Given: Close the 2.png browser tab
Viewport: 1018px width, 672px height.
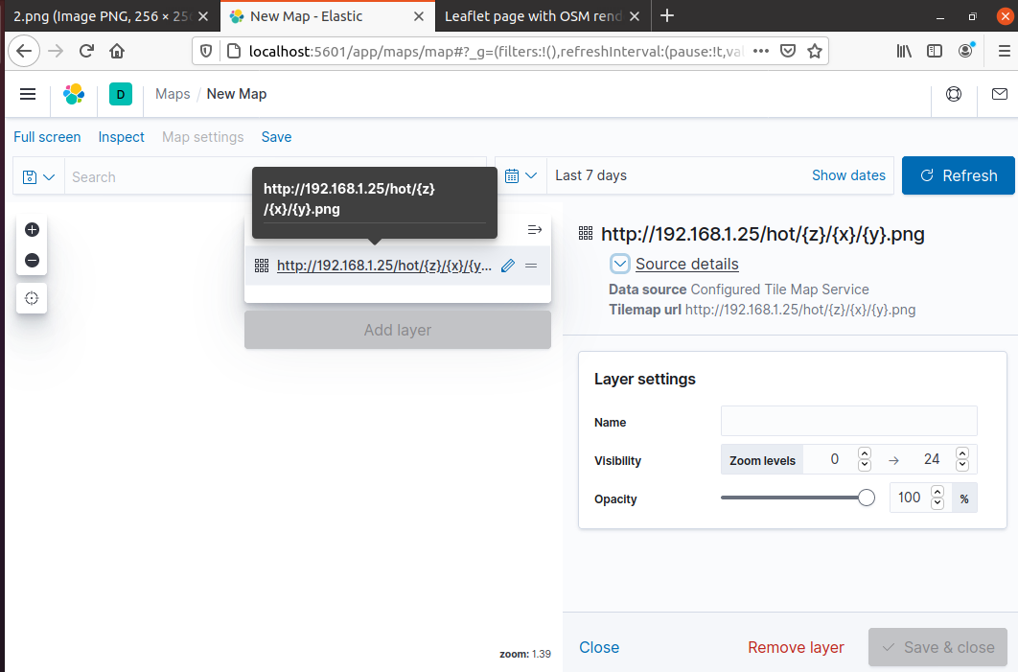Looking at the screenshot, I should (x=203, y=16).
